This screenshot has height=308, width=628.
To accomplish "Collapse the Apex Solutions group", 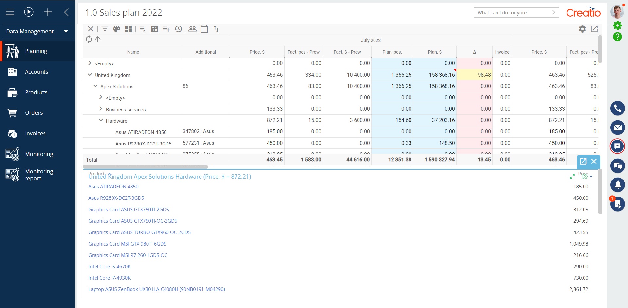I will tap(95, 86).
